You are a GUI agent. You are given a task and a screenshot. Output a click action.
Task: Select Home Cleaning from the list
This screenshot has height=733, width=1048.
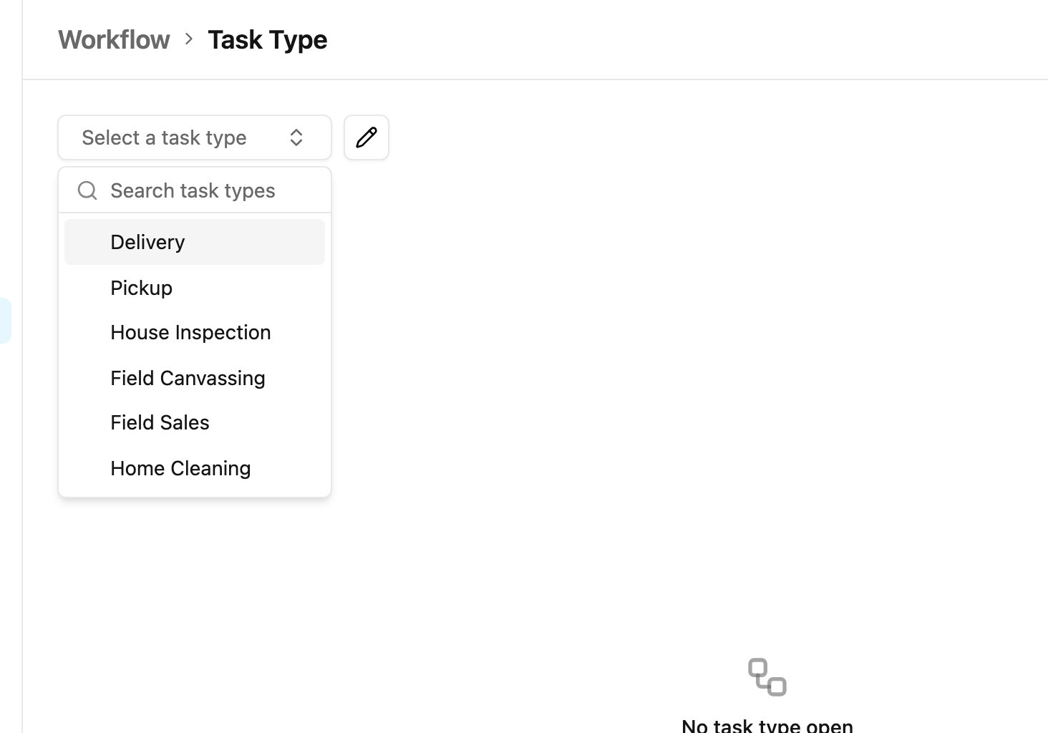(x=195, y=468)
